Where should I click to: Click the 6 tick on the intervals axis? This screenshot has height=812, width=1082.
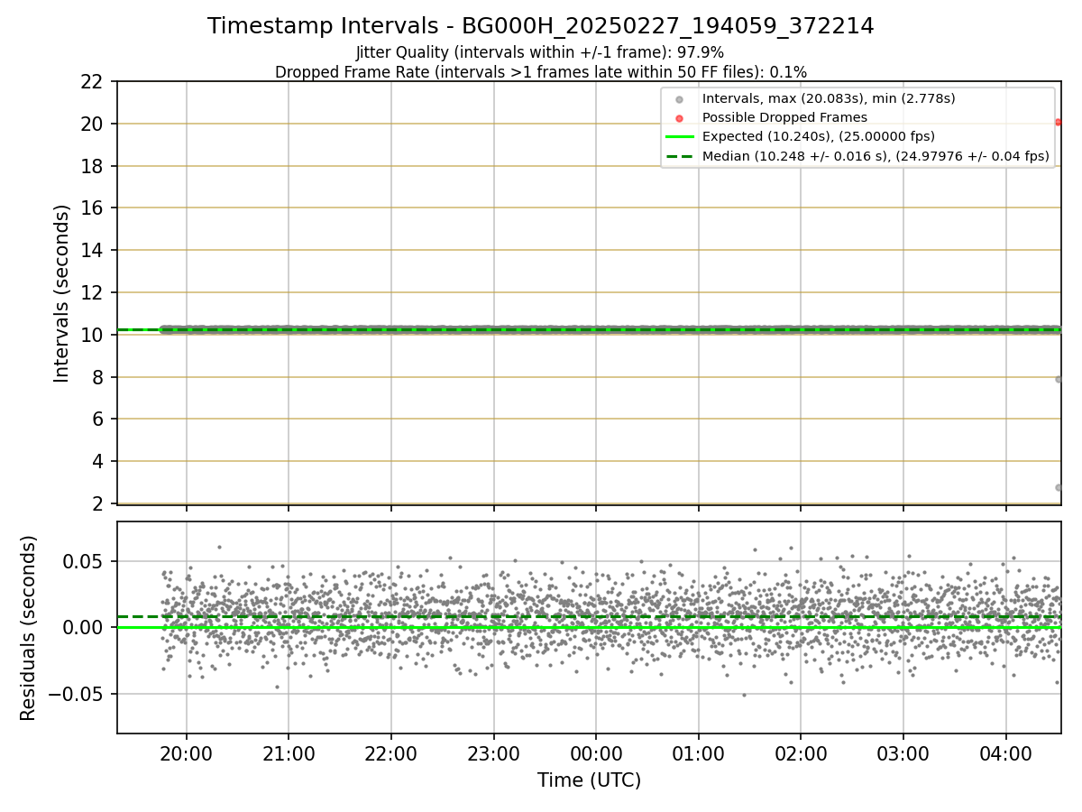coord(99,420)
